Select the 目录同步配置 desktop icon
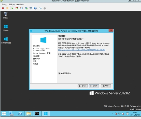The height and width of the screenshot is (119, 141). (x=6, y=40)
